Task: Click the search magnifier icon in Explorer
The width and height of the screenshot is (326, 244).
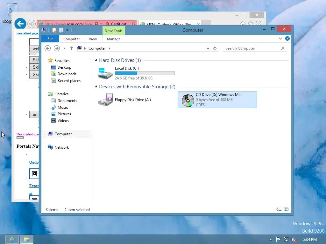Action: coord(282,48)
